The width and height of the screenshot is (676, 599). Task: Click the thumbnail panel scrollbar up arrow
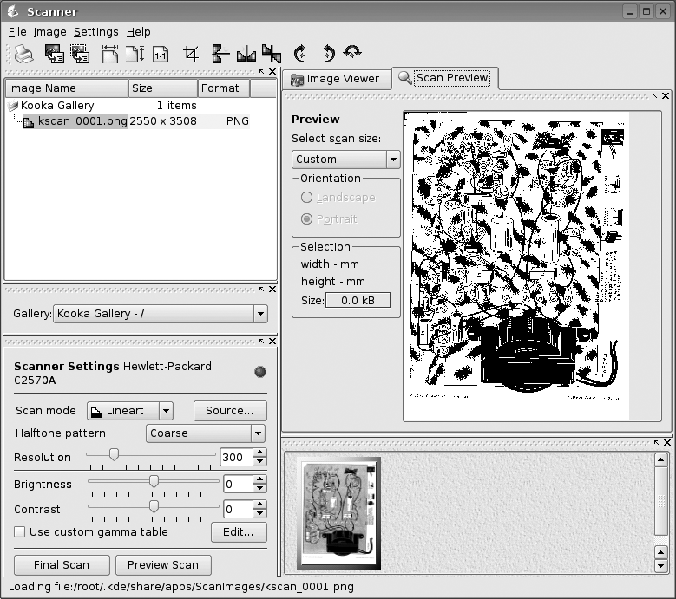click(660, 460)
